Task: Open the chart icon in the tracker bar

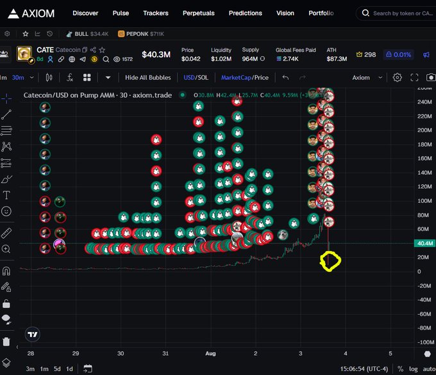Action: coord(38,34)
